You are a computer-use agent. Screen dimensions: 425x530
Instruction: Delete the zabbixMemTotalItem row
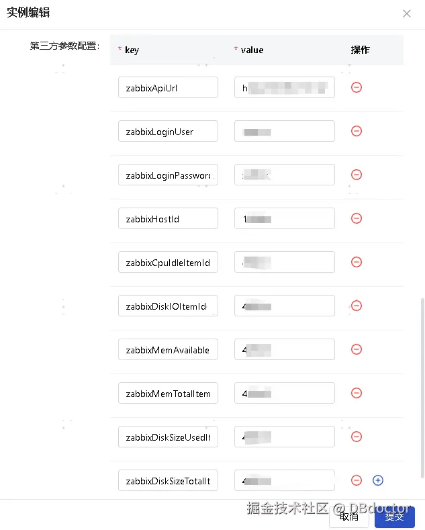point(357,393)
